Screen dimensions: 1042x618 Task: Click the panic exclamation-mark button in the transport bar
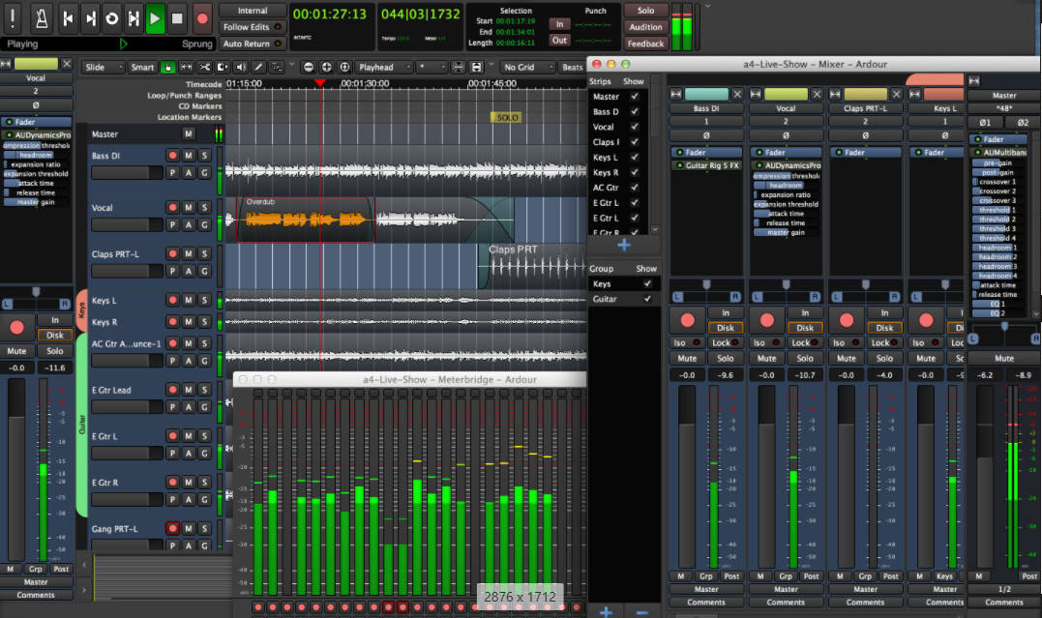[x=12, y=18]
